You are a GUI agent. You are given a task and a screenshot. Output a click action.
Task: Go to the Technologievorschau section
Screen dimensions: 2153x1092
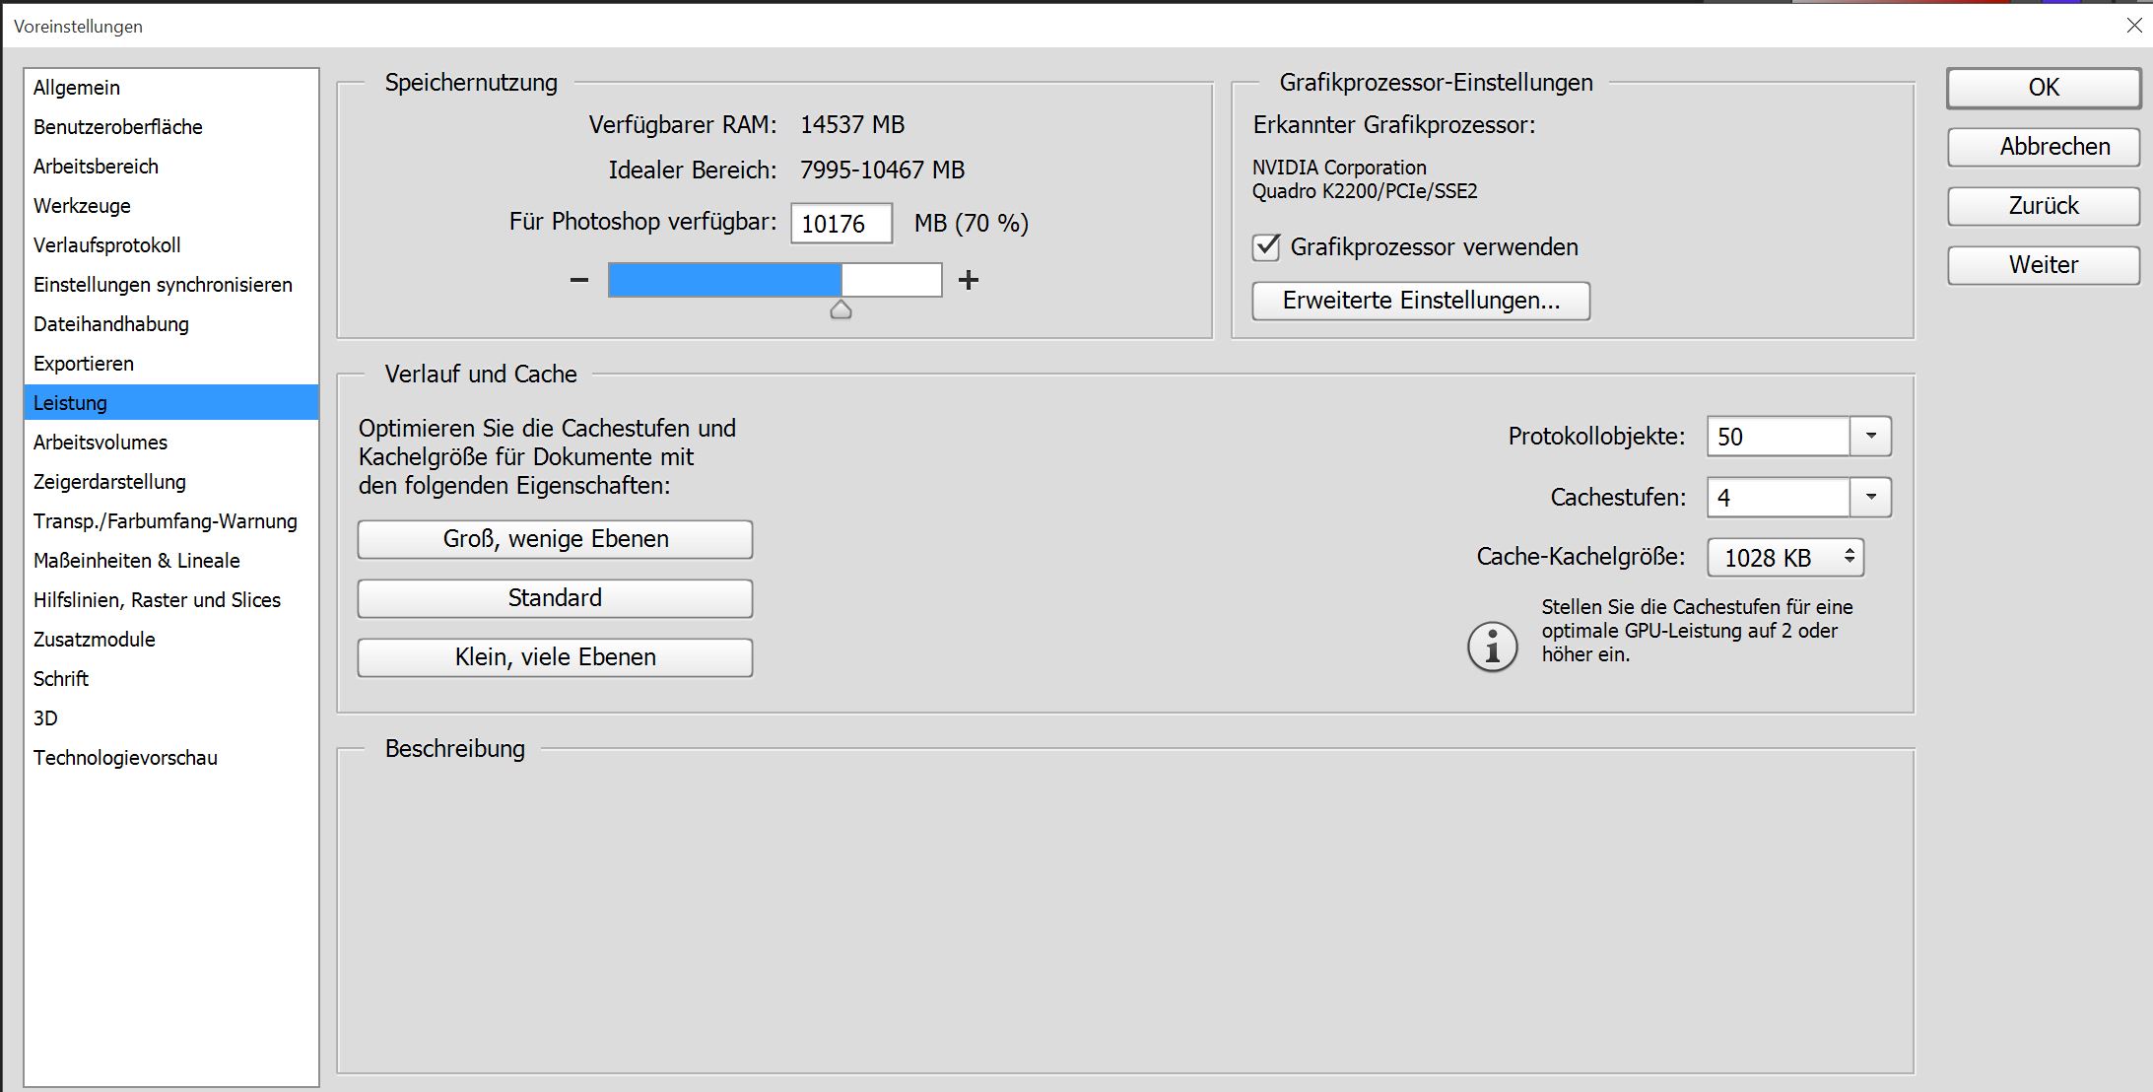coord(125,758)
